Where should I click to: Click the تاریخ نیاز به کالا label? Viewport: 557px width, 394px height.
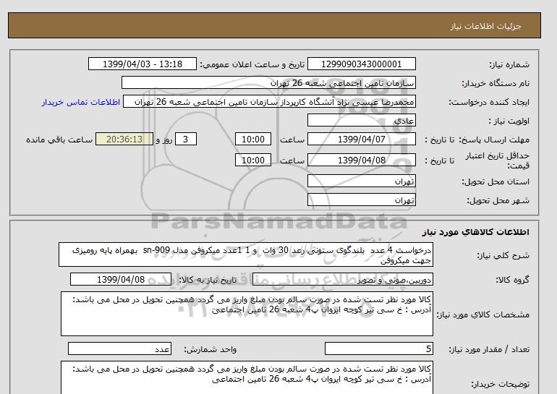(207, 280)
